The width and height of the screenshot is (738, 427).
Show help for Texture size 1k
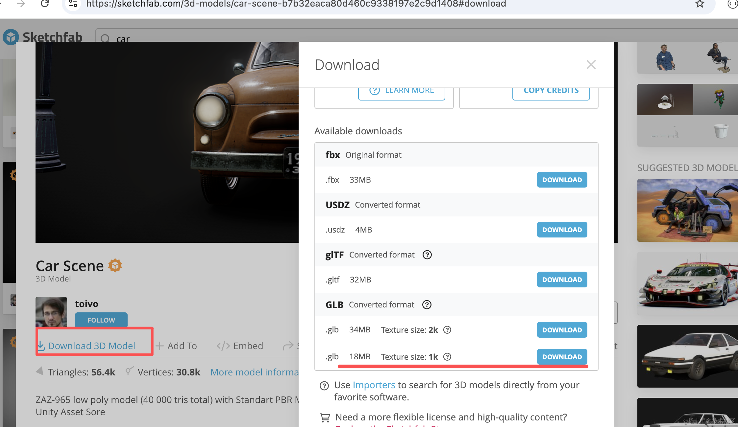447,357
